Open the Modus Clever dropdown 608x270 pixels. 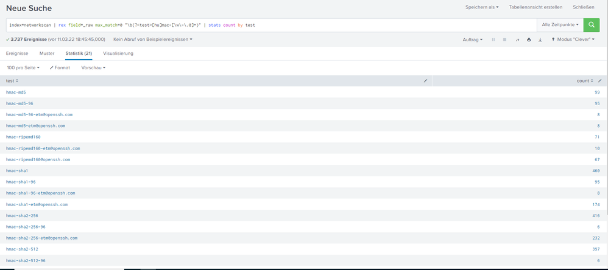pyautogui.click(x=574, y=40)
